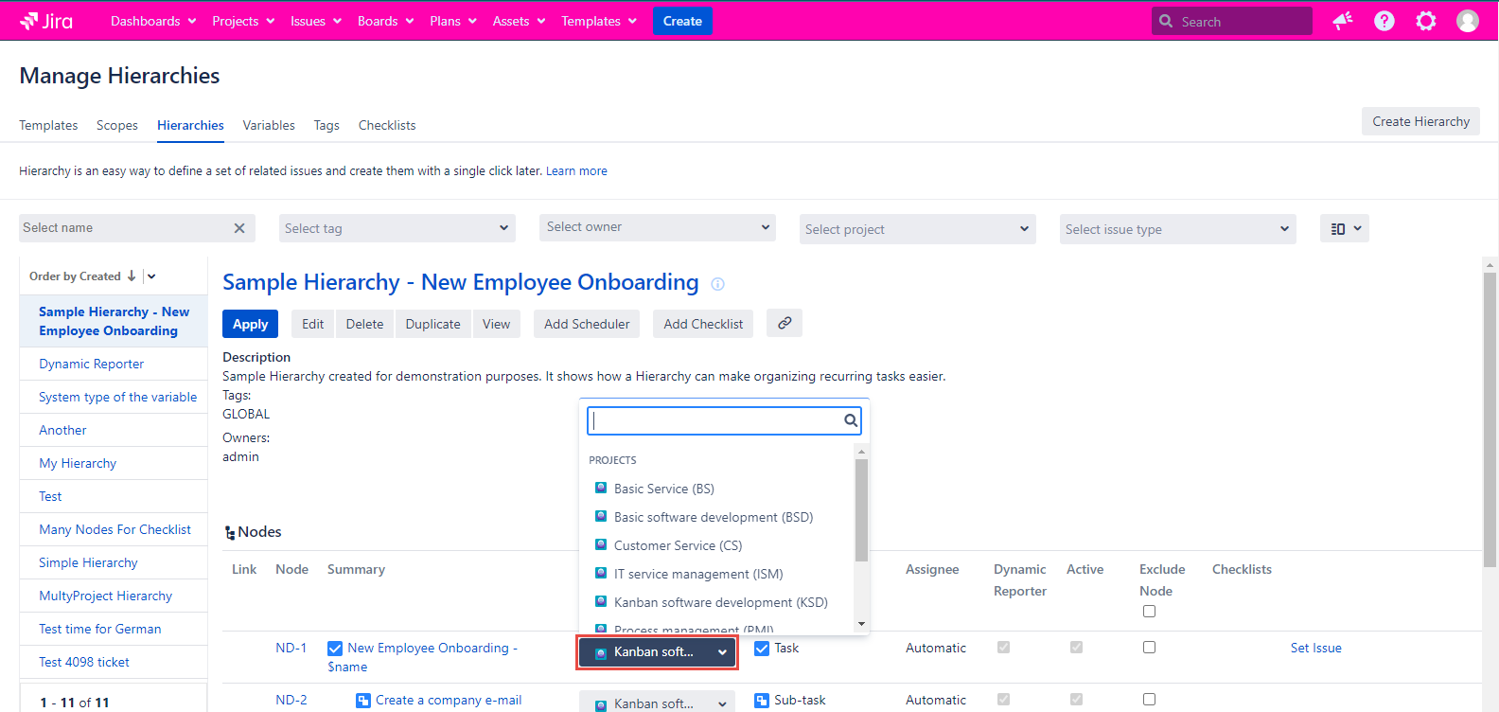
Task: Open the Set Issue link
Action: pyautogui.click(x=1315, y=648)
